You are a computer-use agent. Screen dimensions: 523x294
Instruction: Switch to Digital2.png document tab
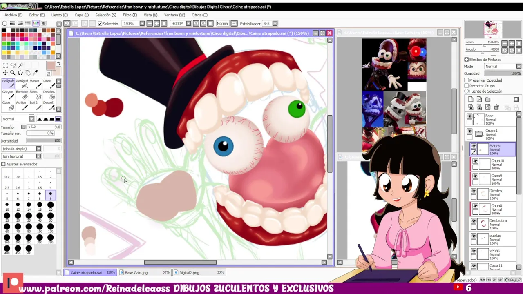point(200,272)
